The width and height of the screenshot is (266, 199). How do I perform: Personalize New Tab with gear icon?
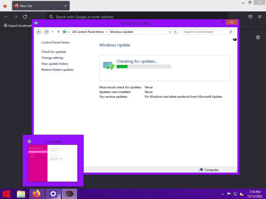[x=258, y=37]
